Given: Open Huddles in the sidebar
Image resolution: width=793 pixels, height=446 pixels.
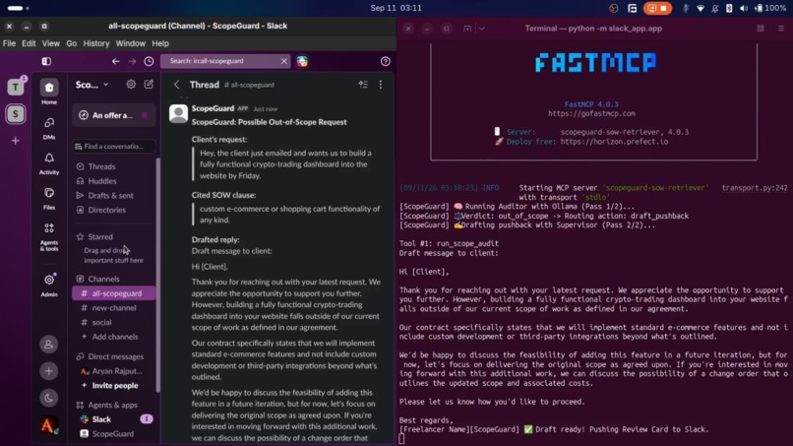Looking at the screenshot, I should [x=102, y=181].
